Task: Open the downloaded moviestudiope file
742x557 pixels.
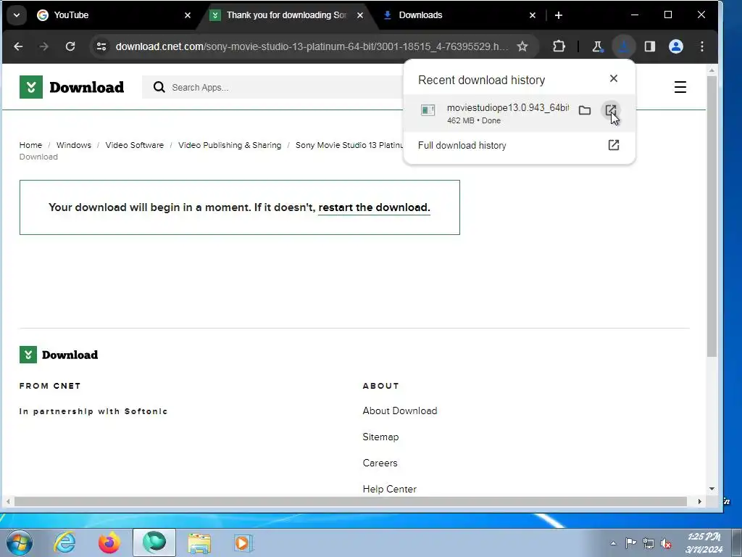Action: 611,110
